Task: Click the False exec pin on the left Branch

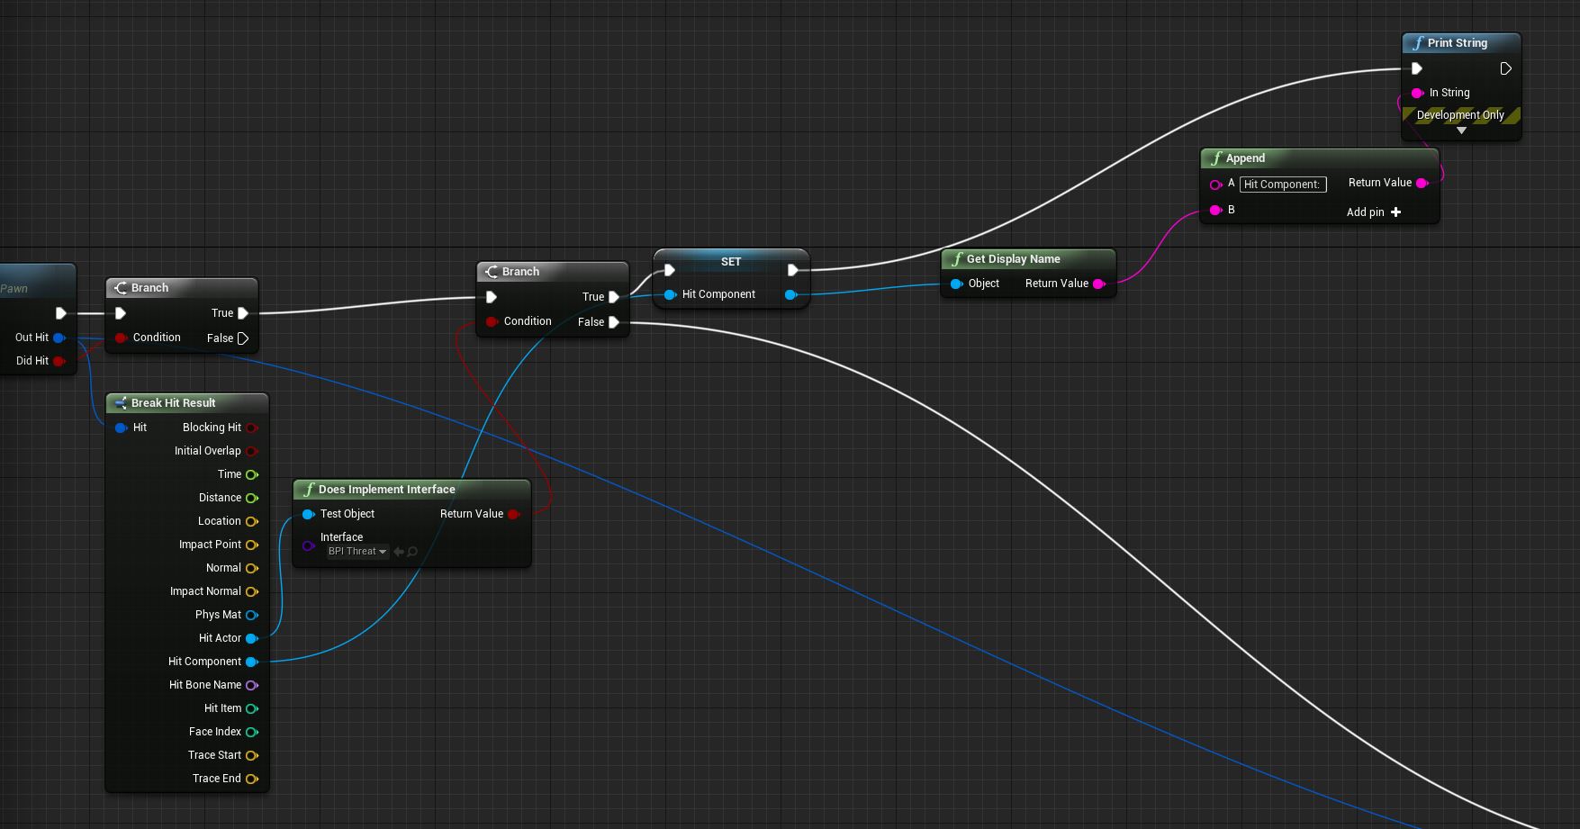Action: (242, 338)
